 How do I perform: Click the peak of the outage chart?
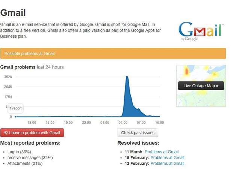127,77
